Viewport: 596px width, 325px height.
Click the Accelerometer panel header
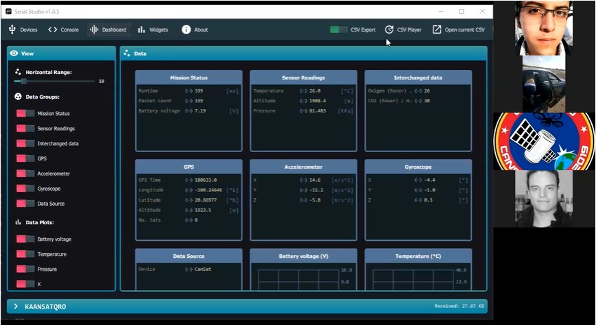[x=303, y=166]
